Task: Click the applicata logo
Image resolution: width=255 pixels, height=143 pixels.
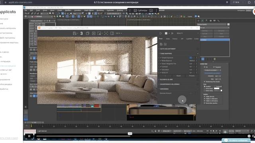Action: 8,12
